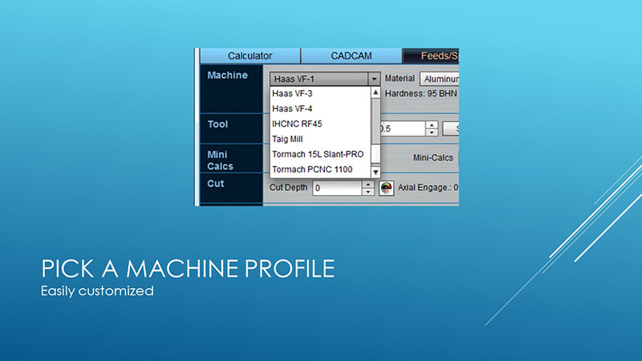The image size is (642, 361).
Task: Click inside the Cut Depth input field
Action: [336, 189]
